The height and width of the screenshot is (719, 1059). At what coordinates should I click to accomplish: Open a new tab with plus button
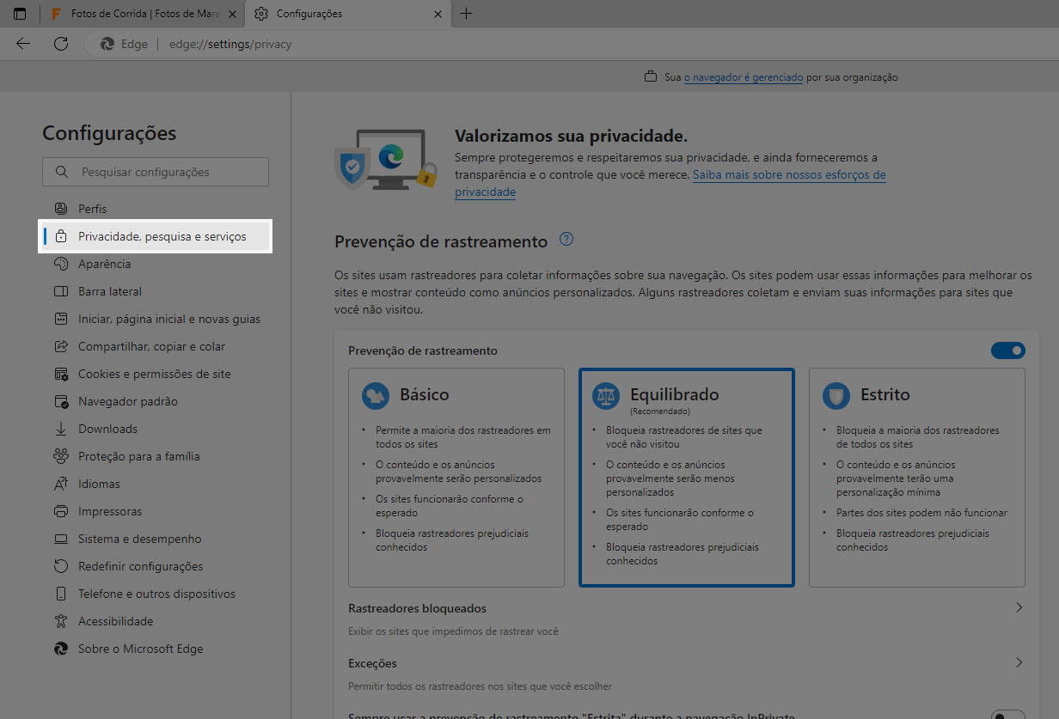(466, 14)
